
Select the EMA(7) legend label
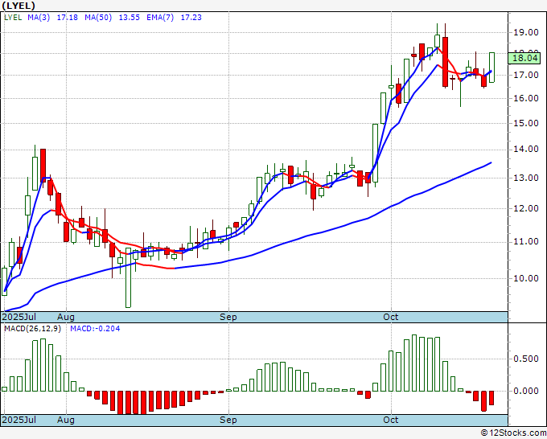(x=160, y=18)
